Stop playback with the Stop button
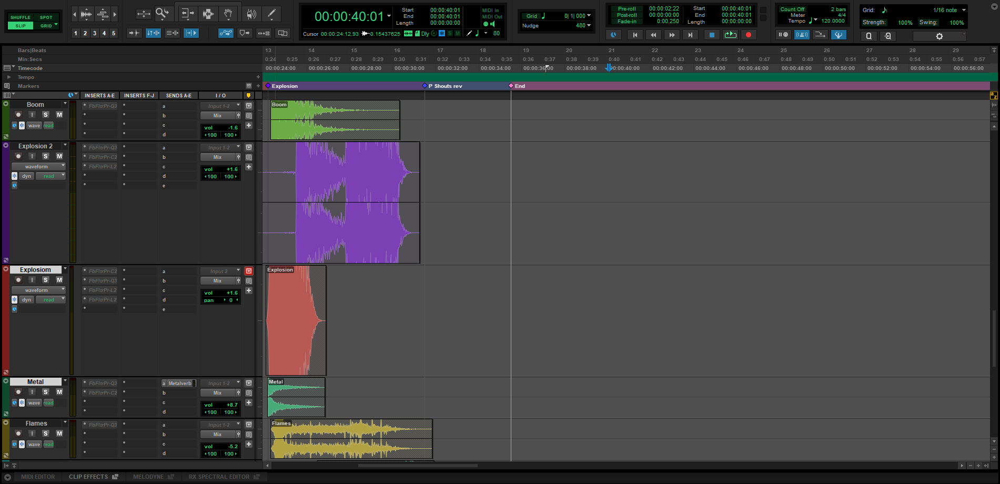 pyautogui.click(x=712, y=35)
